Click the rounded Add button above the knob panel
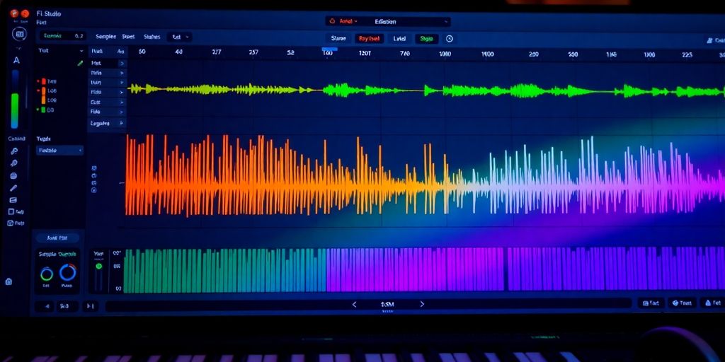The image size is (725, 362). [57, 238]
